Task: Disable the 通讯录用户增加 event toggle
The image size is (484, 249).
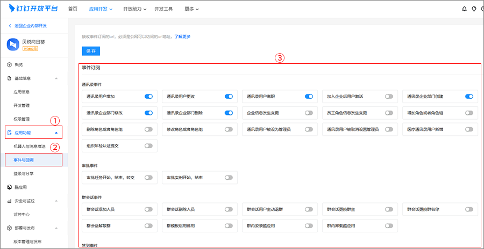Action: 148,97
